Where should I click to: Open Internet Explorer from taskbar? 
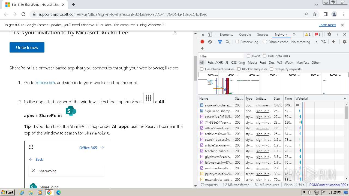(22, 192)
